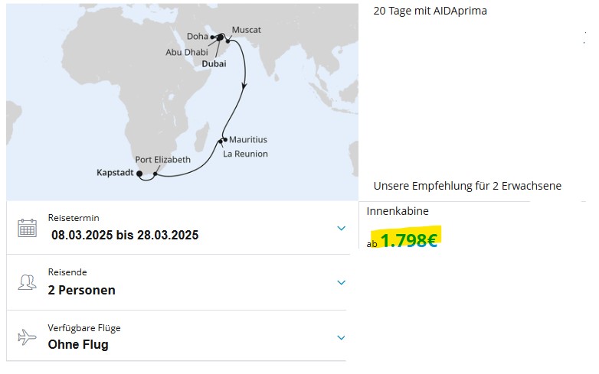599x374 pixels.
Task: Click the Kapstadt port marker on map
Action: [139, 174]
